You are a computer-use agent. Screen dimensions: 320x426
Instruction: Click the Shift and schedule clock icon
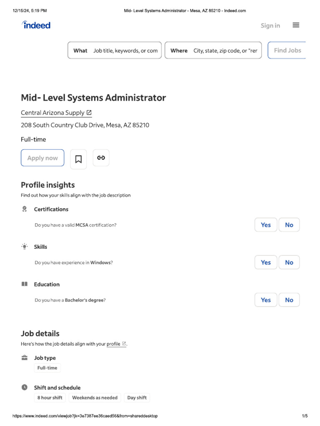point(25,387)
